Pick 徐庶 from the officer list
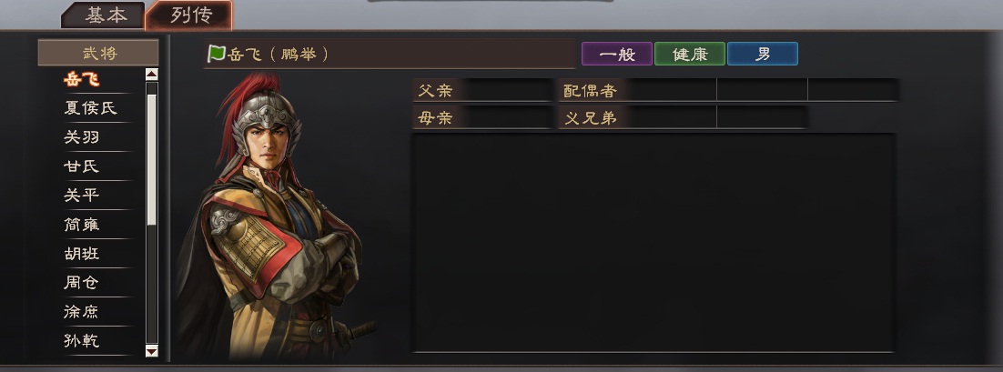The image size is (1003, 372). (82, 312)
